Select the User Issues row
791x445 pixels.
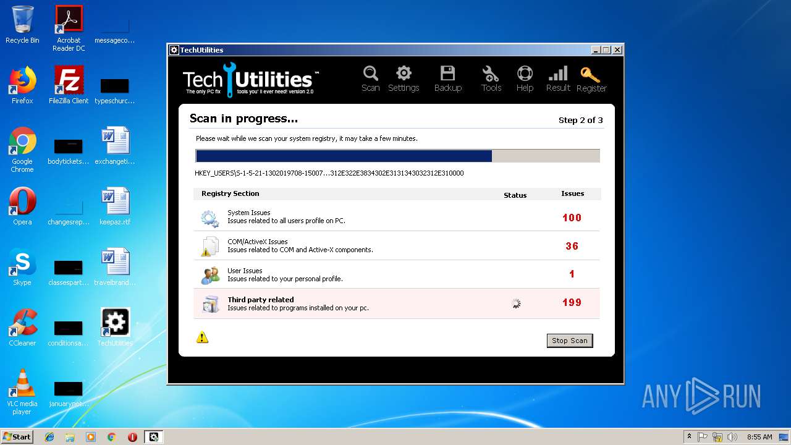tap(396, 274)
